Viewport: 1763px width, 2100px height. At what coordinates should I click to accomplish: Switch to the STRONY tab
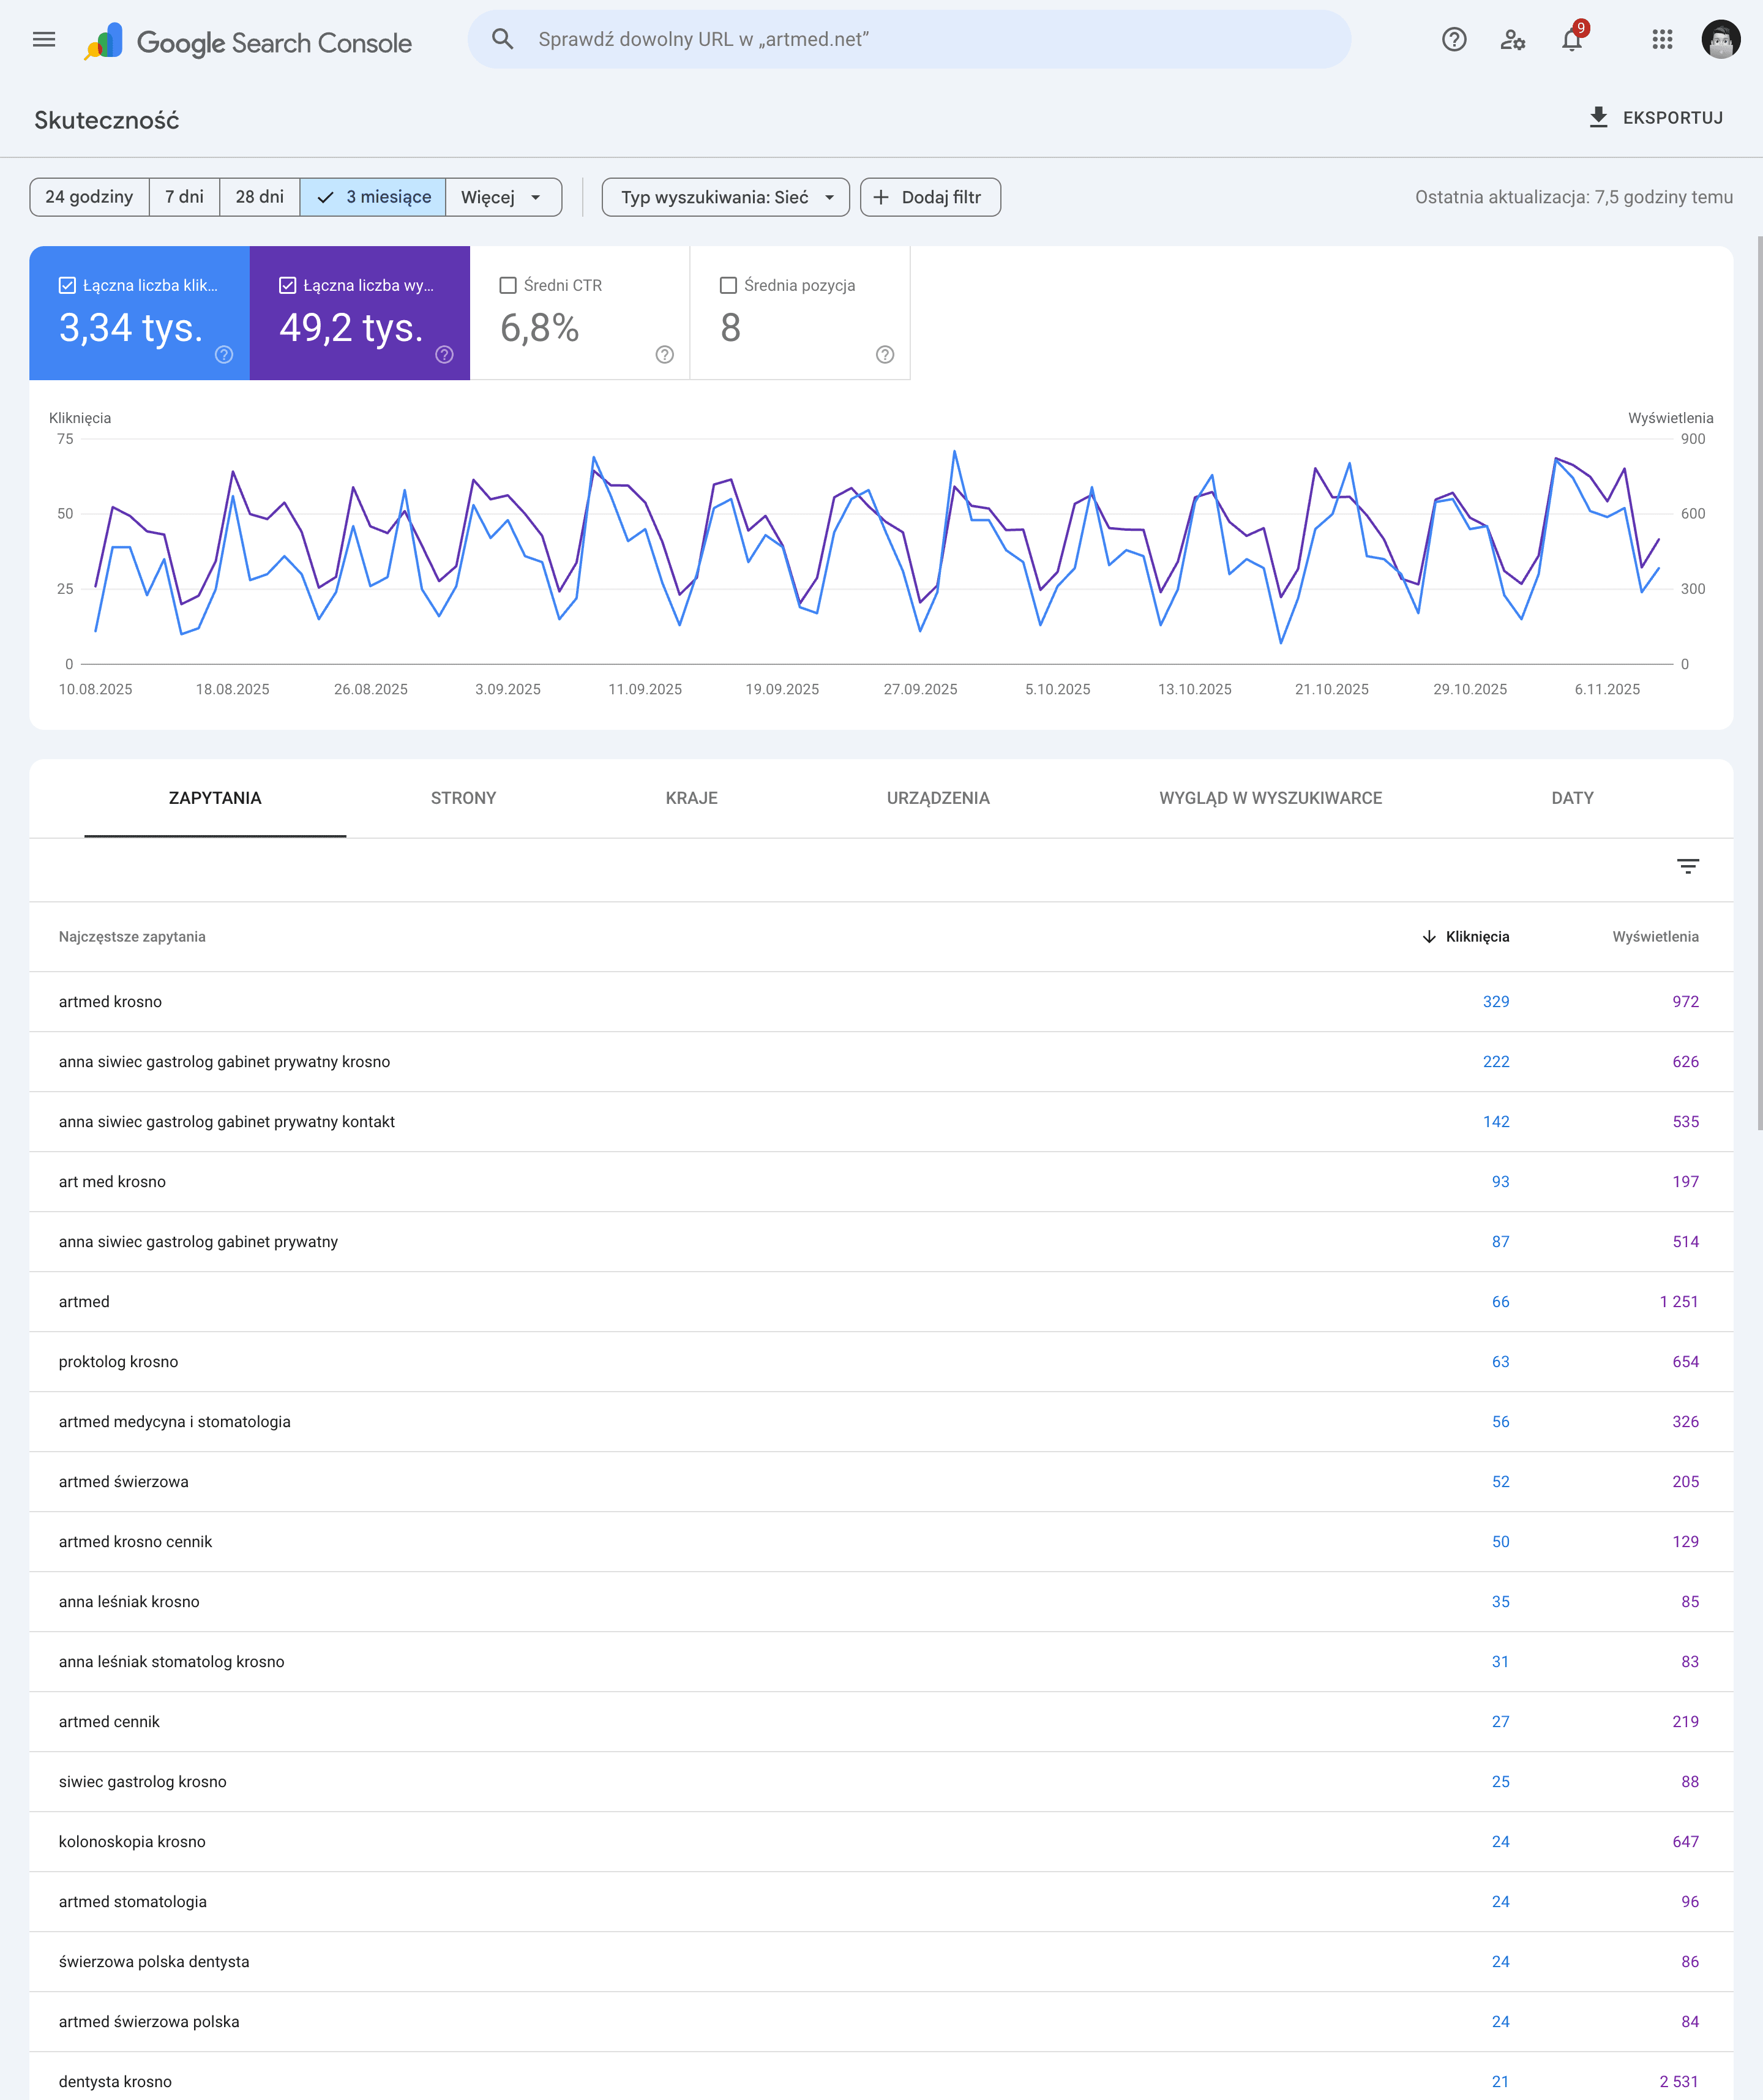point(463,798)
